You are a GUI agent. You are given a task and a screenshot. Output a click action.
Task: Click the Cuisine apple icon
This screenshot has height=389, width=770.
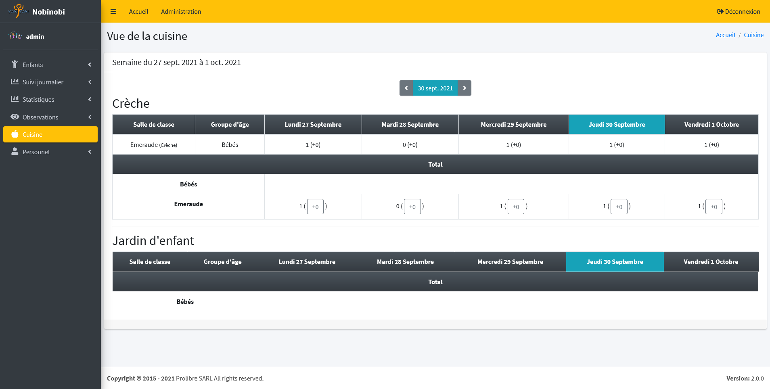pyautogui.click(x=15, y=134)
